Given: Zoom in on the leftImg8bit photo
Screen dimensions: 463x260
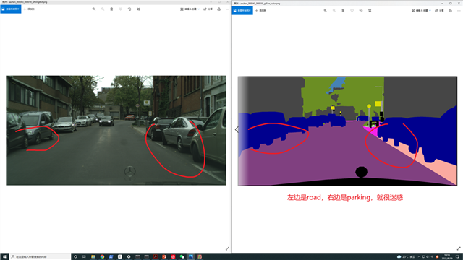Looking at the screenshot, I should coord(94,9).
